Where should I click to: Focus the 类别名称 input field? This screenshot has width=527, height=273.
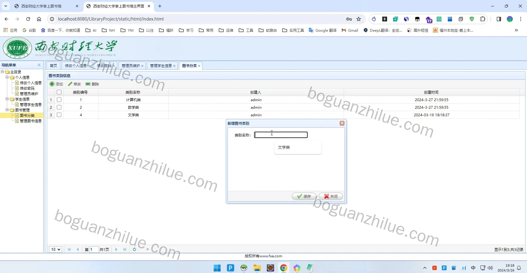pos(281,135)
